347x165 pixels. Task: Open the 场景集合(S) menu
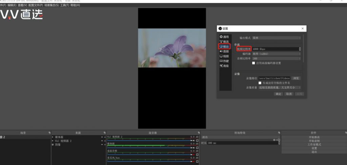(51, 5)
